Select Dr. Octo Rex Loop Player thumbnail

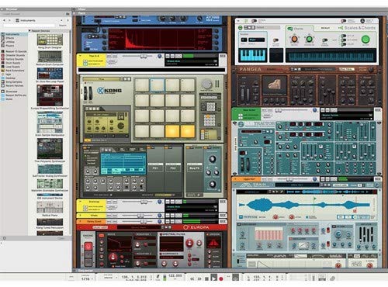pyautogui.click(x=50, y=74)
